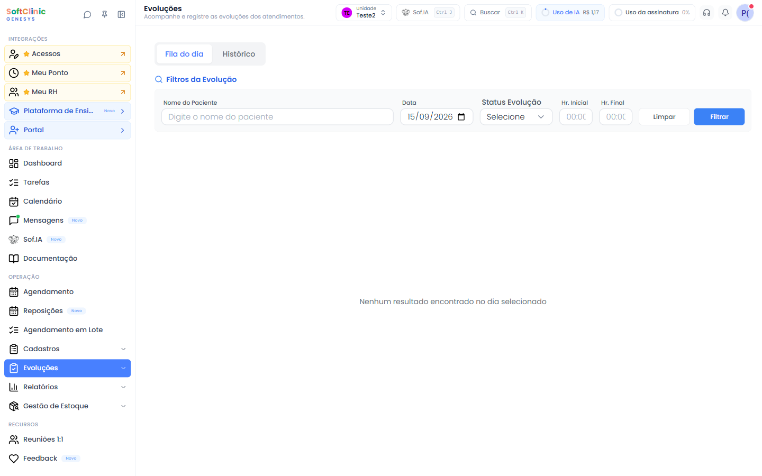The width and height of the screenshot is (762, 476).
Task: Expand the Portal item chevron
Action: tap(122, 130)
